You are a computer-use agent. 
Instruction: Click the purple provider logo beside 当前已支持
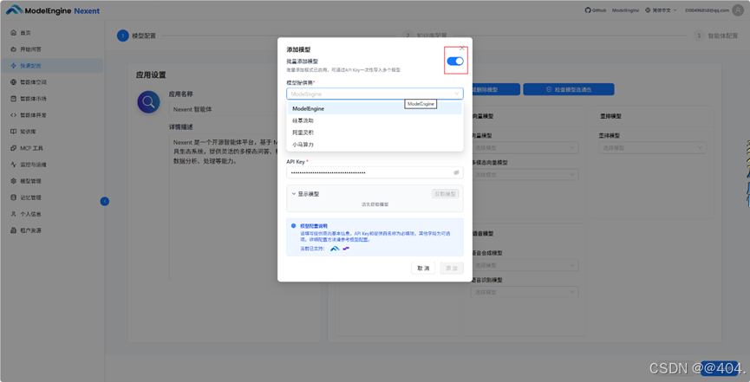(x=346, y=249)
